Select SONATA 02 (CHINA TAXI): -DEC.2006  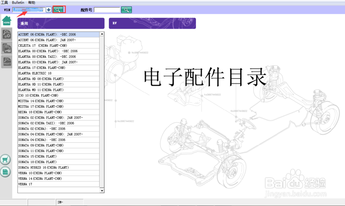59,123
